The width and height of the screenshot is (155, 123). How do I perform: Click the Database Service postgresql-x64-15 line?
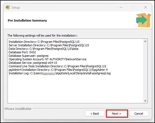(x=33, y=63)
